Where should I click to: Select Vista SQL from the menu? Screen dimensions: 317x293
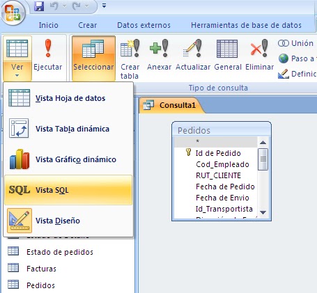click(x=68, y=190)
